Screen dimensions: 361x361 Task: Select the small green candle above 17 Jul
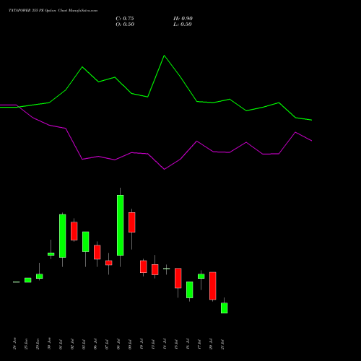coord(201,277)
